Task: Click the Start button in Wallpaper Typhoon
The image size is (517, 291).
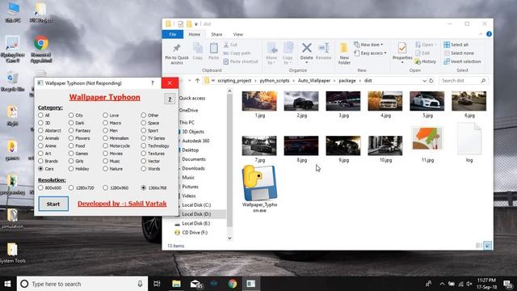Action: [53, 204]
